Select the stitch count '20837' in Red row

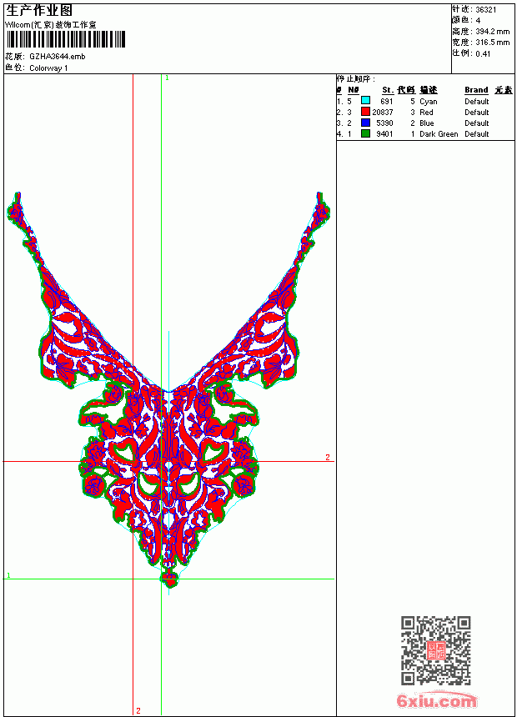pos(383,112)
